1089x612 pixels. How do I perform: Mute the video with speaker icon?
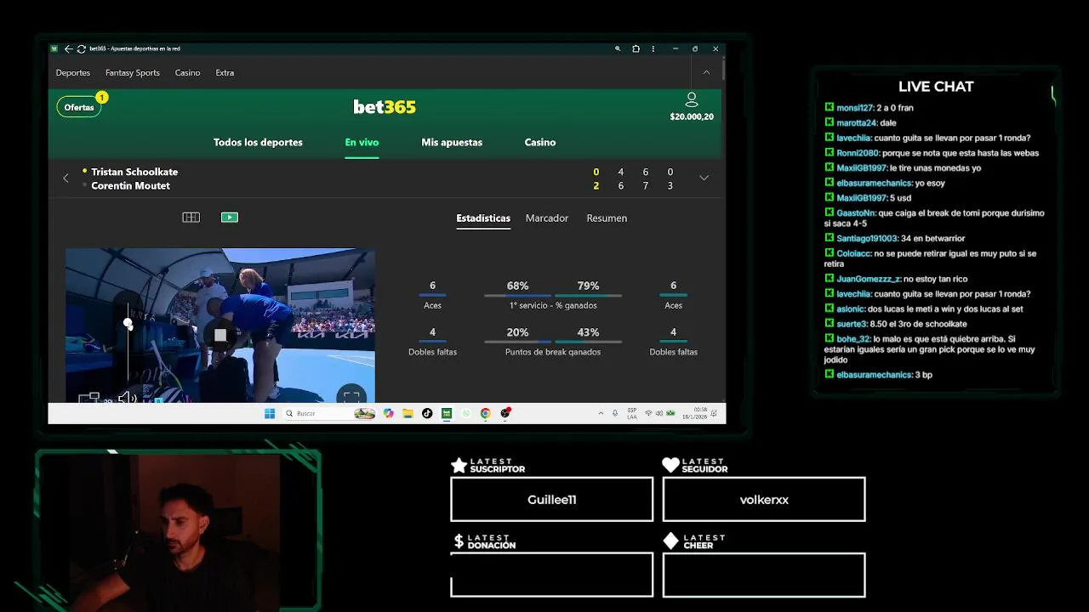click(127, 397)
